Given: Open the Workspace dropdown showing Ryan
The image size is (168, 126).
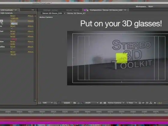Looking at the screenshot, I should pos(158,7).
